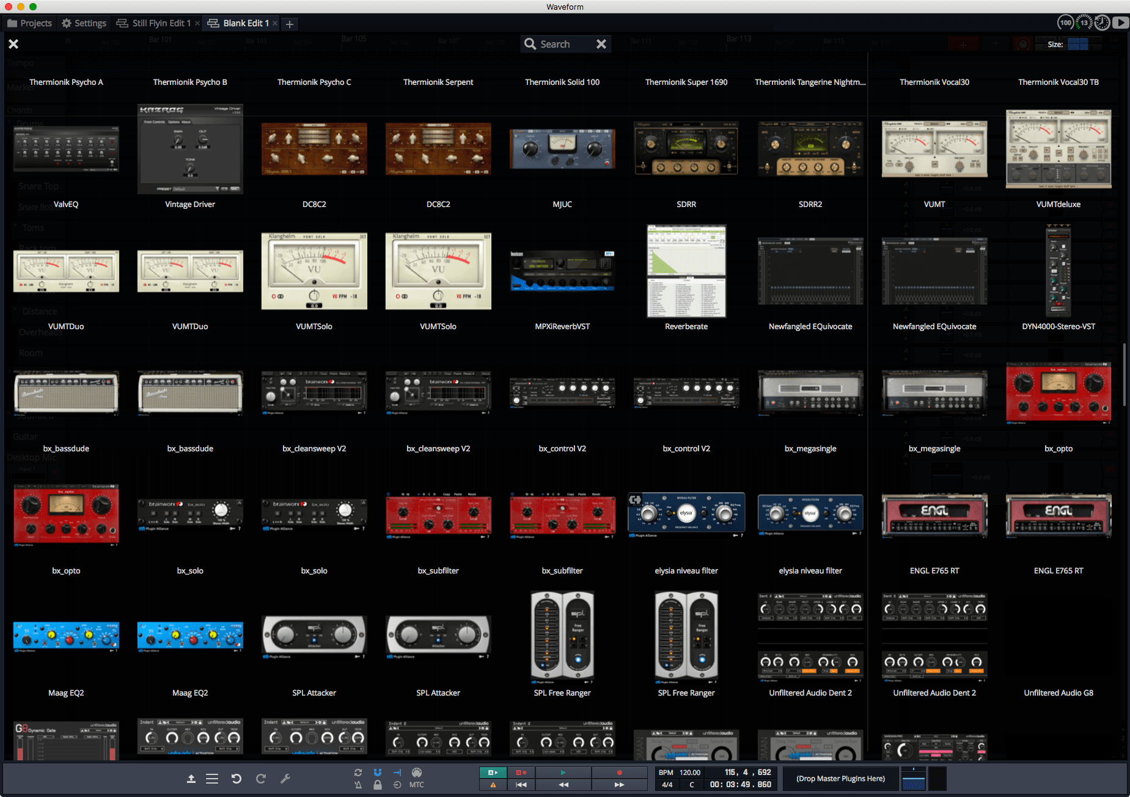Enable the MTC sync icon

417,785
